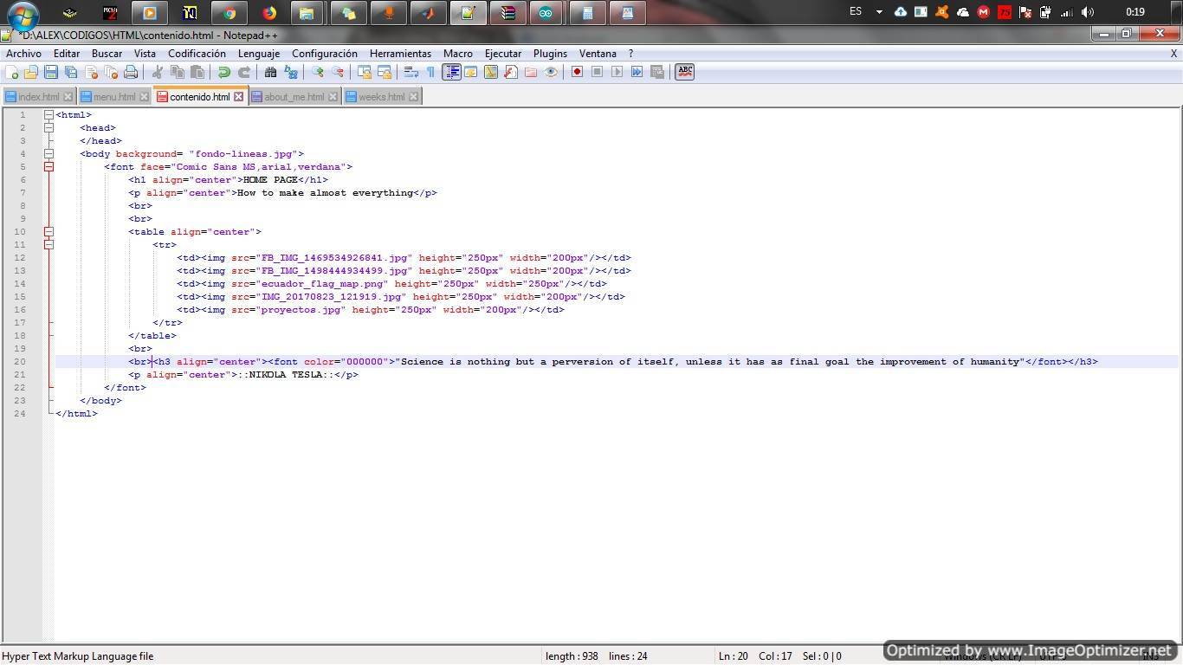Click the Close All toolbar icon
Viewport: 1183px width, 665px height.
(111, 72)
